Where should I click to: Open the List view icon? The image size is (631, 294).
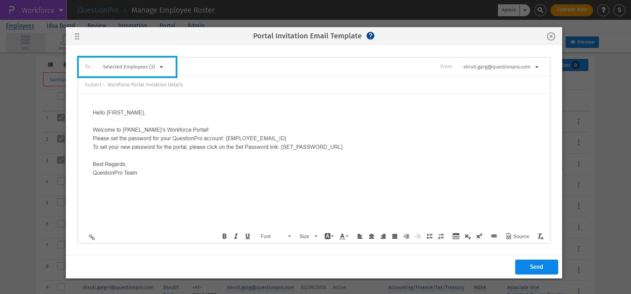(x=25, y=42)
